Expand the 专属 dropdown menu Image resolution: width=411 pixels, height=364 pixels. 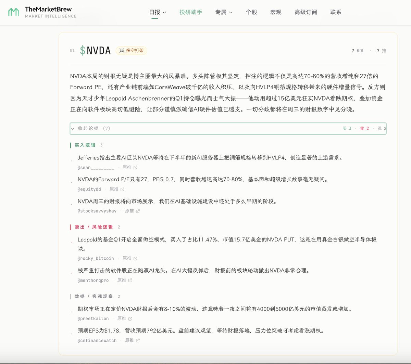pyautogui.click(x=224, y=12)
